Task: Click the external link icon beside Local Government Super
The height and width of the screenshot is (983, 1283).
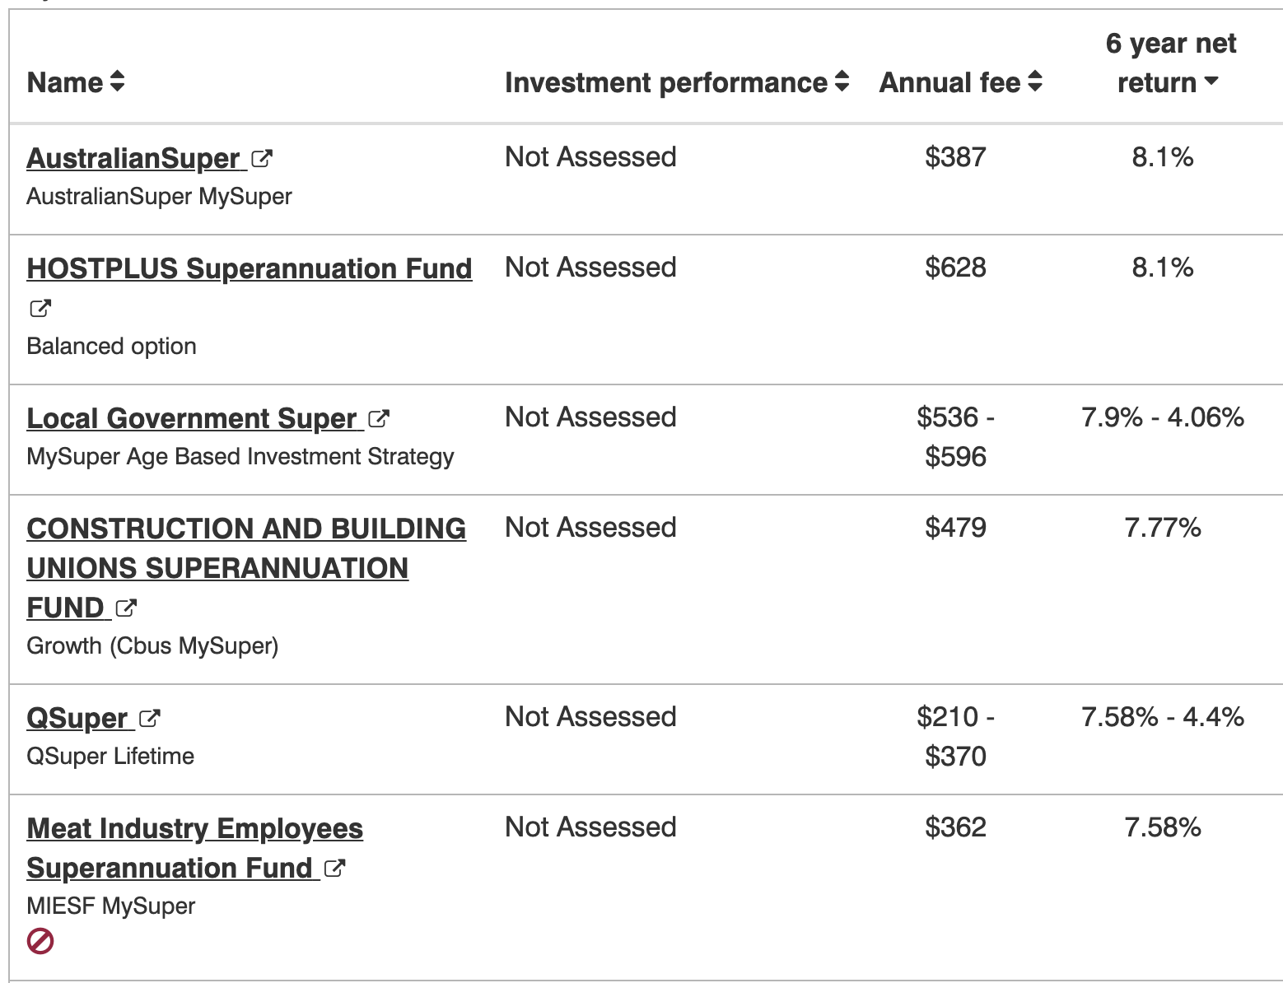Action: (379, 418)
